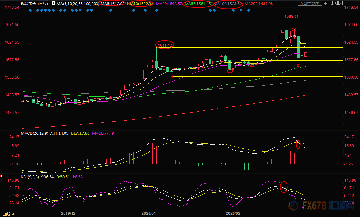This screenshot has height=217, width=360.
Task: Change the <日线> period selector
Action: (x=43, y=4)
